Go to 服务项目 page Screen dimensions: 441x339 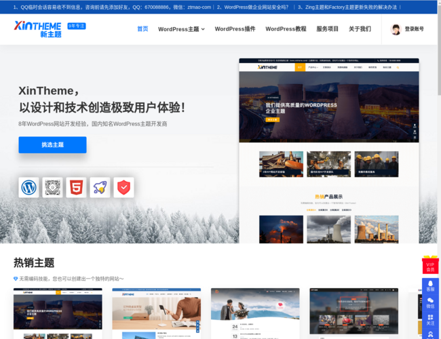pyautogui.click(x=328, y=29)
